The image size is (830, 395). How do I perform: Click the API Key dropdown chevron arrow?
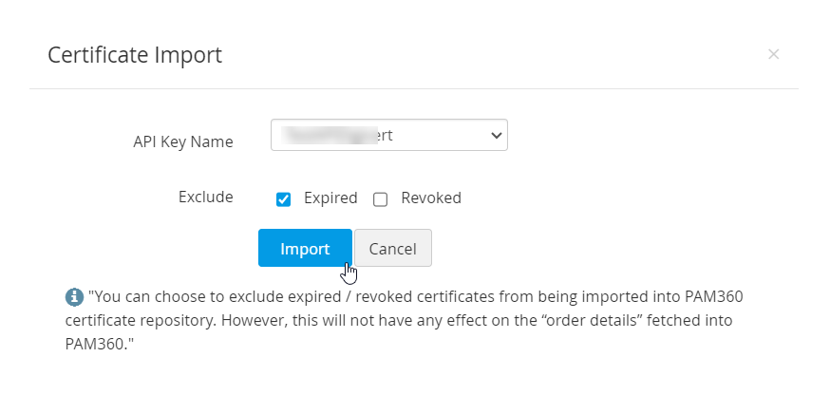click(496, 136)
